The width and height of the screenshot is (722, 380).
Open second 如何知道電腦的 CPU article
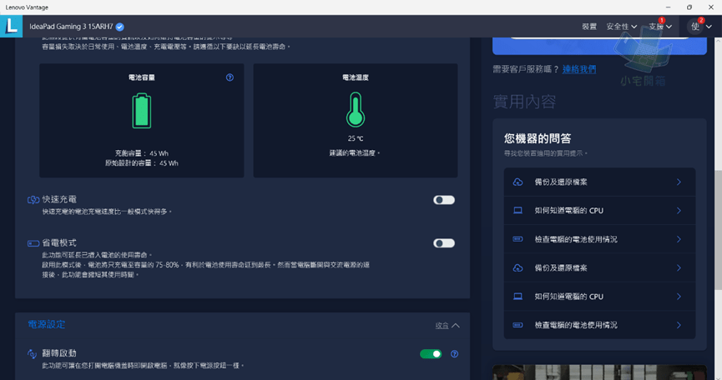click(599, 297)
